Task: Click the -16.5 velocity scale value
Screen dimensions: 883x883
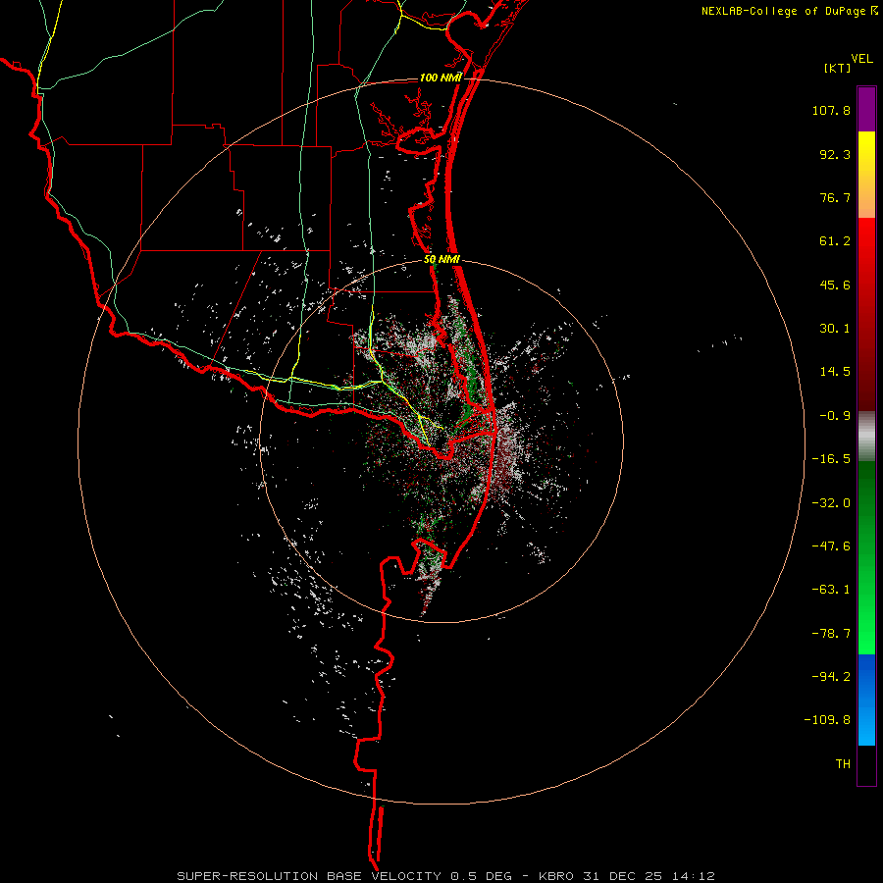Action: click(x=831, y=459)
